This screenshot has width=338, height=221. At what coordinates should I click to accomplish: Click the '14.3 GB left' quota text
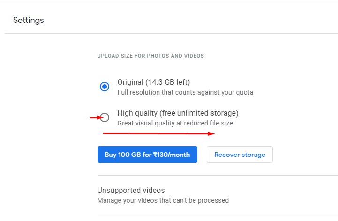click(x=168, y=82)
